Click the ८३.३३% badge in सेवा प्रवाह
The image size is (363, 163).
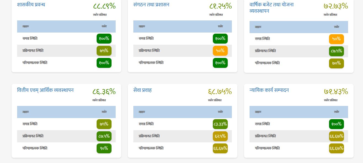(220, 124)
